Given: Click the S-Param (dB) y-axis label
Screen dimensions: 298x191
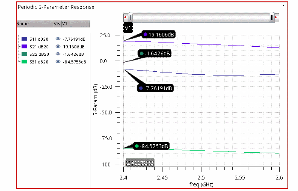Looking at the screenshot, I should tap(96, 99).
